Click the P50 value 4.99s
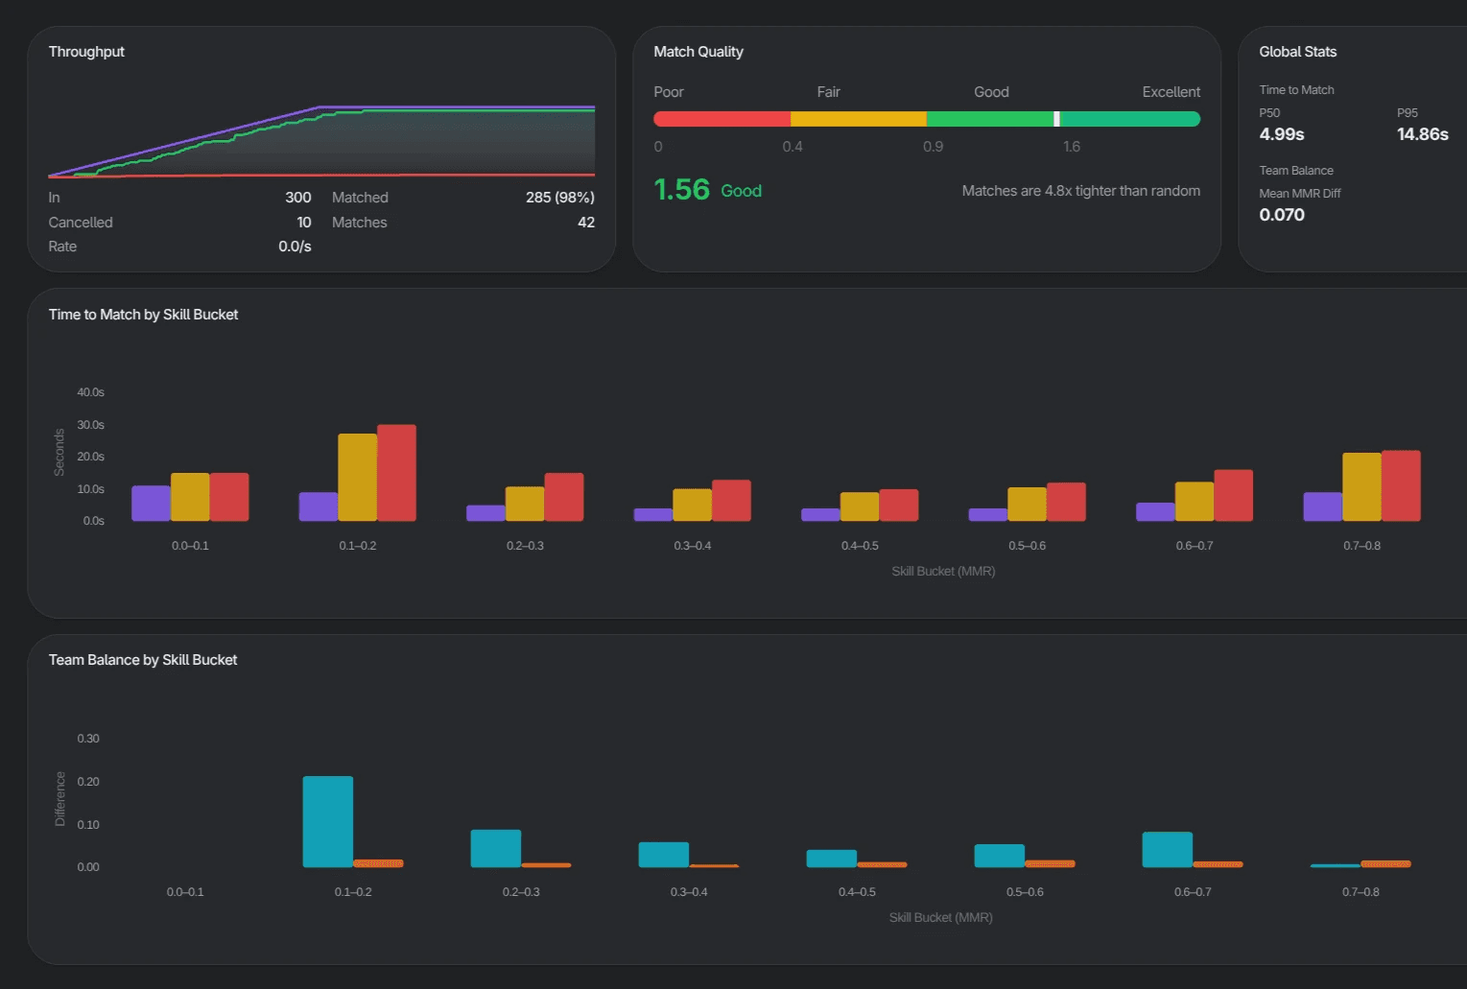The height and width of the screenshot is (989, 1467). 1282,134
